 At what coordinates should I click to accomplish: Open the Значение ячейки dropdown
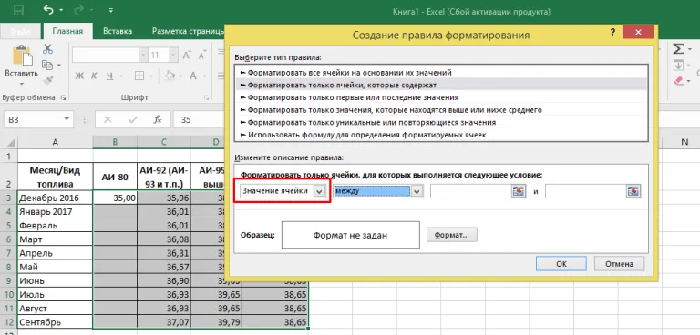point(319,191)
